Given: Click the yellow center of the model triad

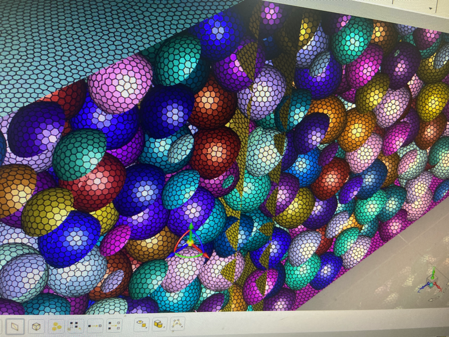Looking at the screenshot, I should (190, 243).
